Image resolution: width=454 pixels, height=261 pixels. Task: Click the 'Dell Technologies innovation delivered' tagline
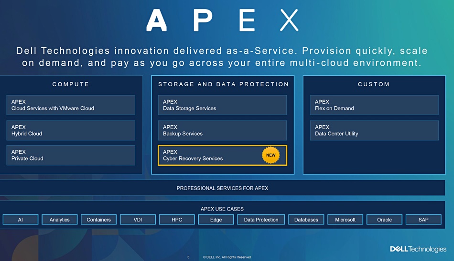click(222, 57)
